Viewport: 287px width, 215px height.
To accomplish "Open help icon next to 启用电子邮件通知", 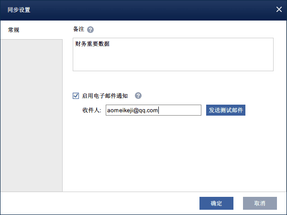I will tap(138, 96).
